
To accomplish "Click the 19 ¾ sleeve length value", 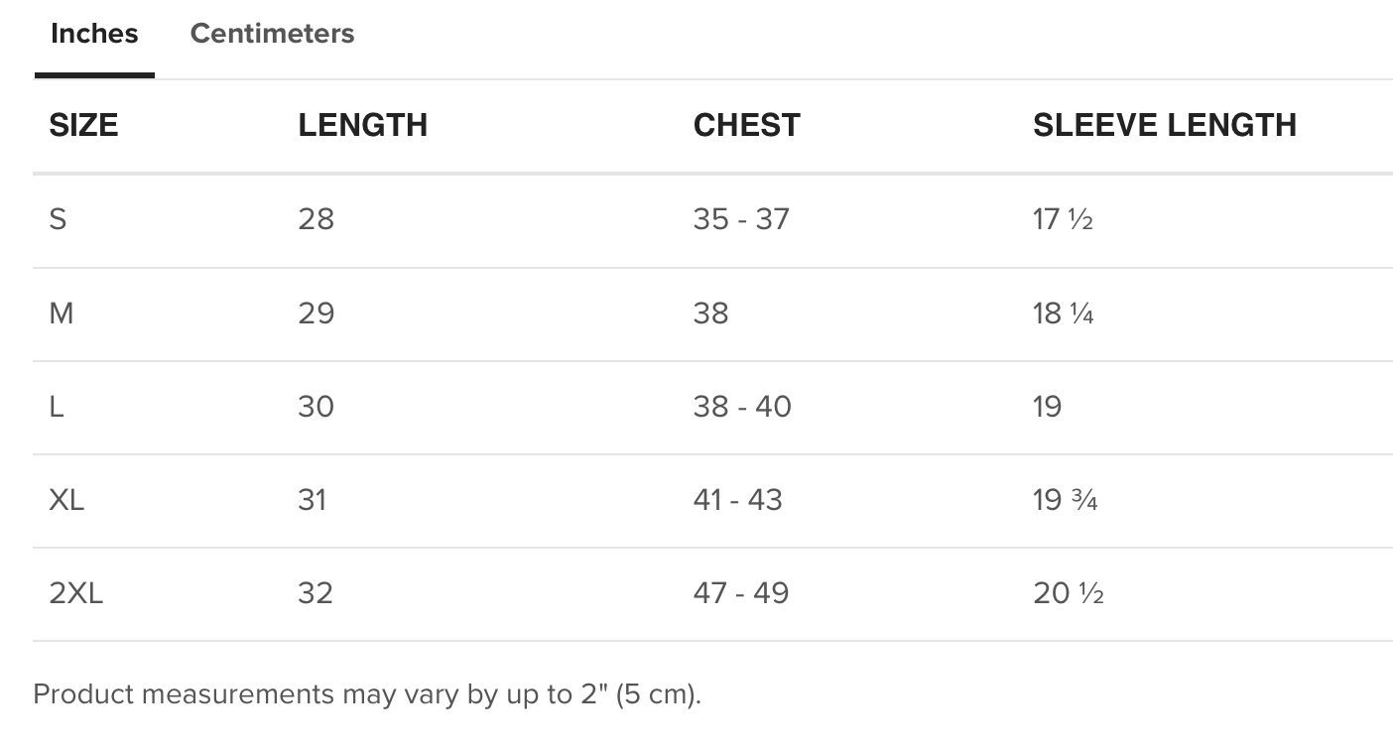I will click(x=1065, y=500).
